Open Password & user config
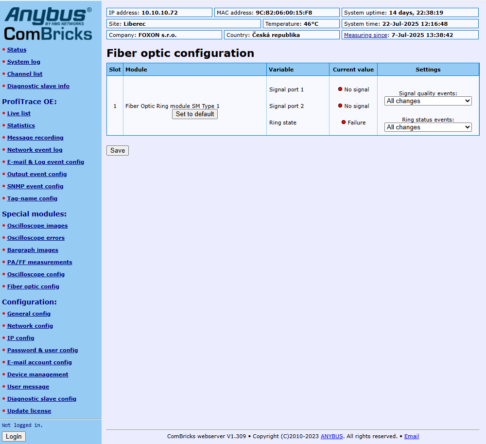Viewport: 486px width, 444px height. [x=42, y=350]
